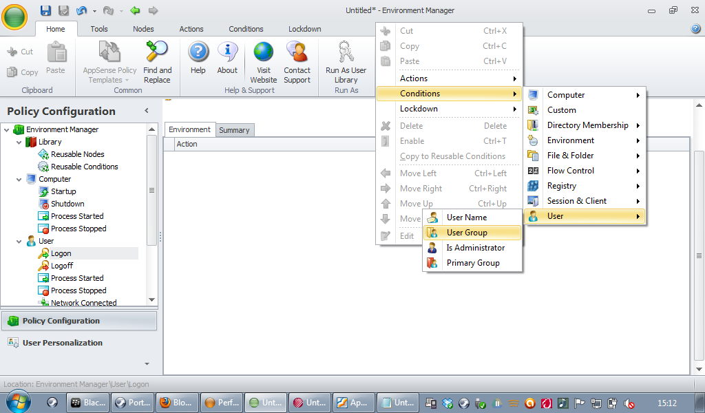This screenshot has height=413, width=705.
Task: Collapse the Computer tree node
Action: point(19,179)
